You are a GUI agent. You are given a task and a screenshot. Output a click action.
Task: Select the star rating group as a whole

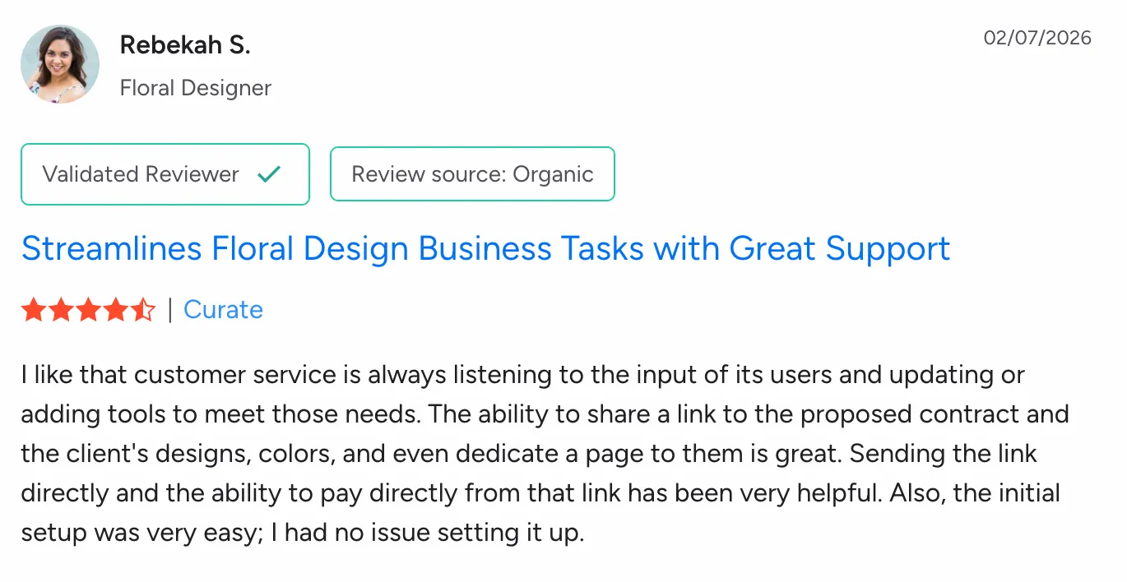pos(89,309)
